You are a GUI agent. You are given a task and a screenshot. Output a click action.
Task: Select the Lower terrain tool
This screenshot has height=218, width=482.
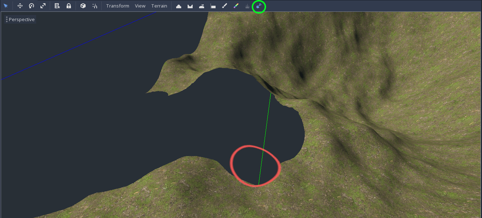[190, 6]
